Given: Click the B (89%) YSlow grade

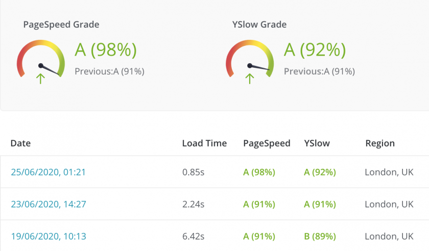Looking at the screenshot, I should pyautogui.click(x=320, y=237).
